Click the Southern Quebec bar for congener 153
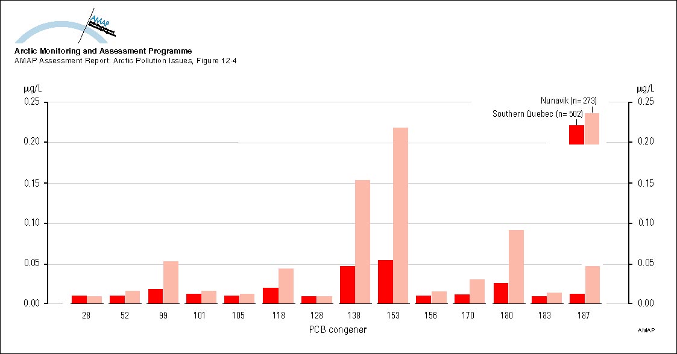 [x=386, y=282]
